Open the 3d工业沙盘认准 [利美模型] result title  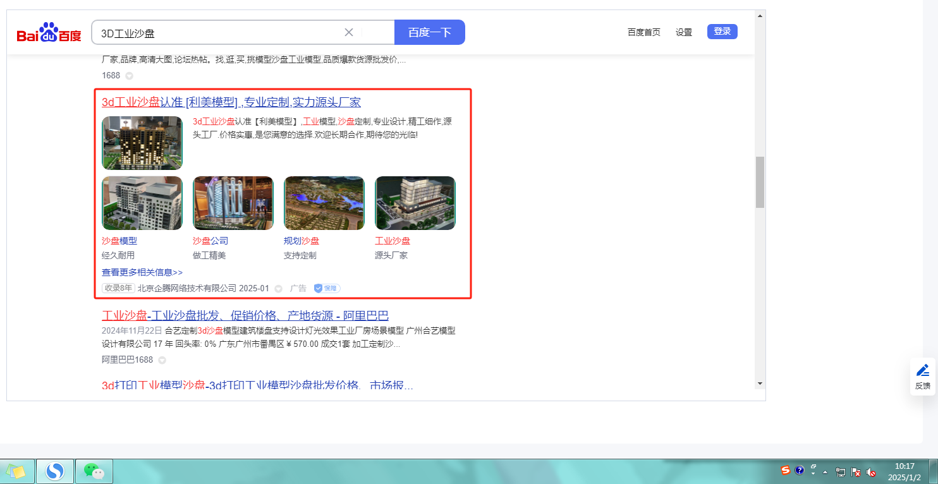click(231, 102)
